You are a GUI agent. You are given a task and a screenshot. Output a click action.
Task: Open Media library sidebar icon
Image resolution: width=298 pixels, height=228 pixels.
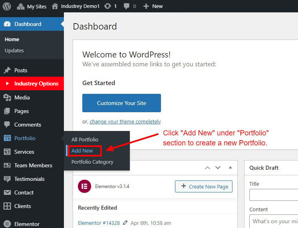(x=7, y=97)
